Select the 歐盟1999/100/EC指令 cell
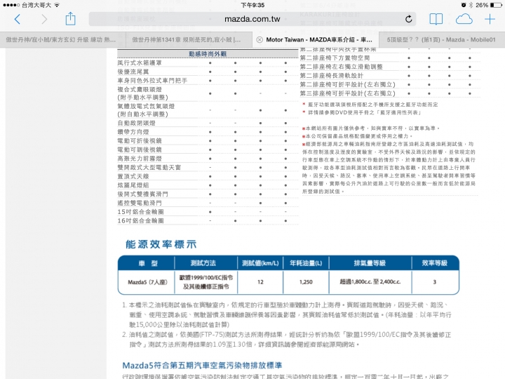The height and width of the screenshot is (379, 505). [206, 282]
